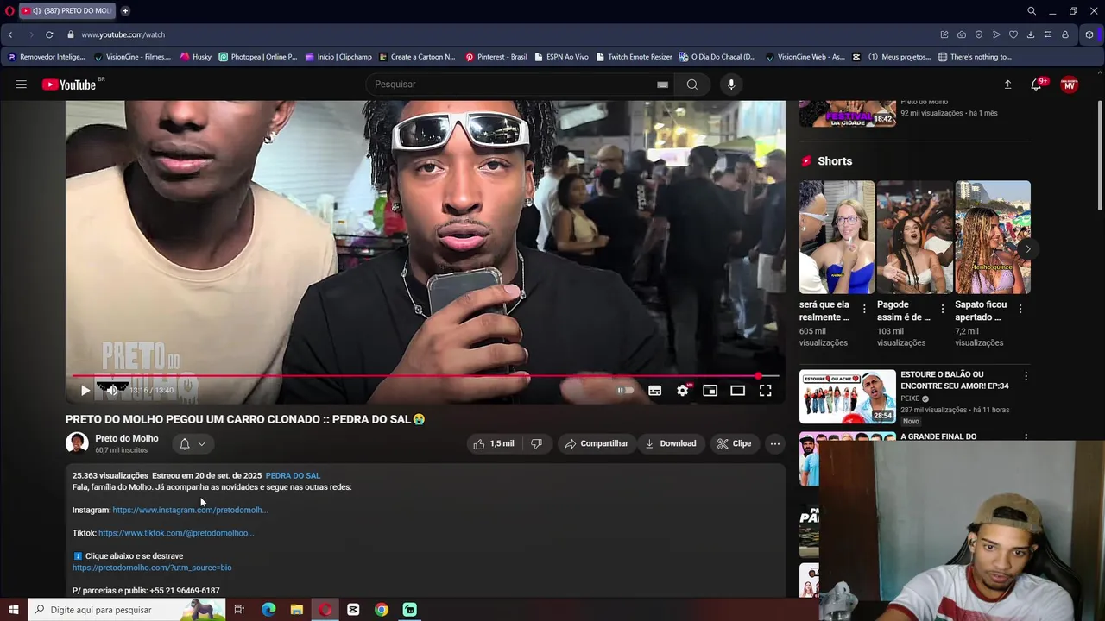Open the 'Sapato ficou apertado' Short
The height and width of the screenshot is (621, 1105).
[993, 237]
